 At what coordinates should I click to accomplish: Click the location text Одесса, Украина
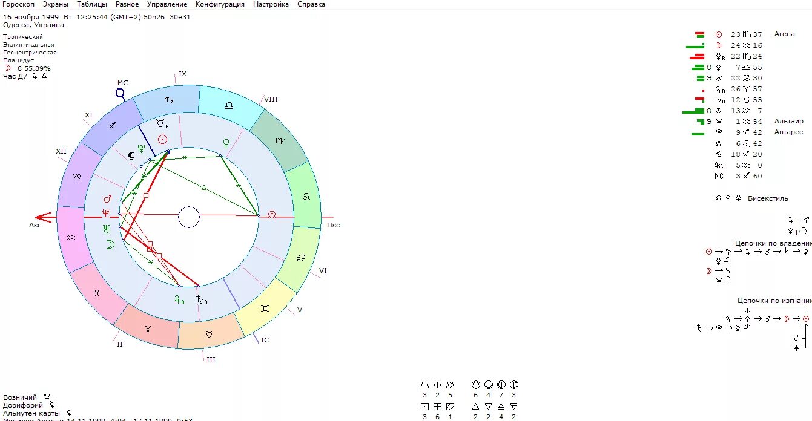pyautogui.click(x=33, y=25)
